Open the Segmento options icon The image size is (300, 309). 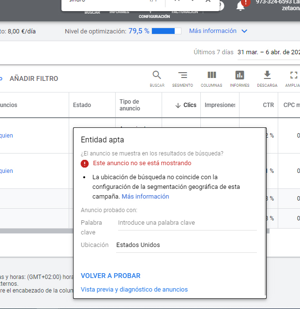(182, 76)
